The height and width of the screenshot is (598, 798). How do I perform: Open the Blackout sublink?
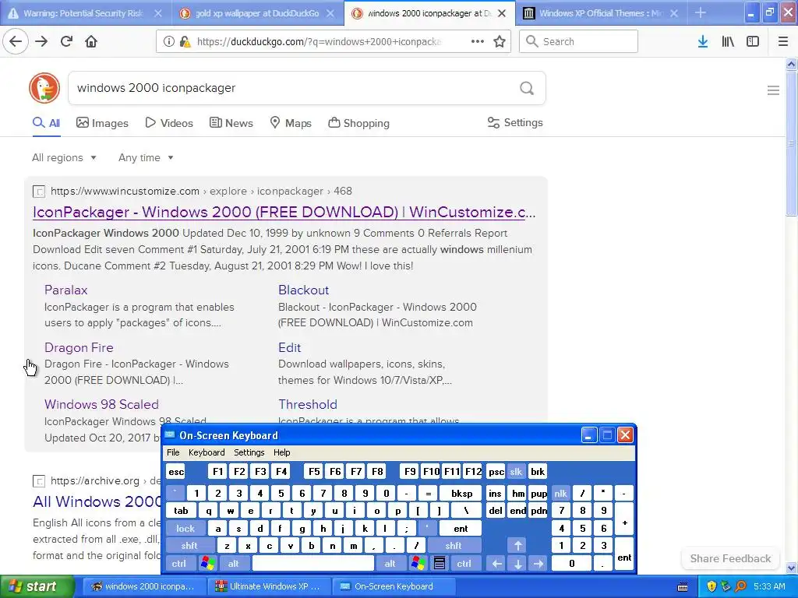pos(304,290)
